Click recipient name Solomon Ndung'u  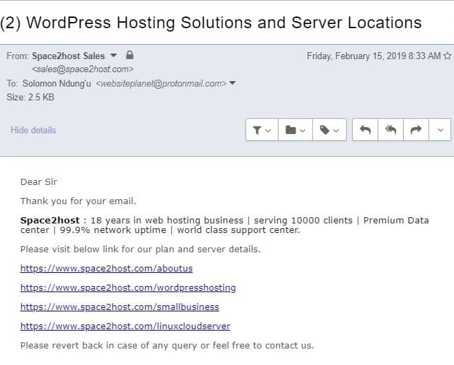pos(56,84)
